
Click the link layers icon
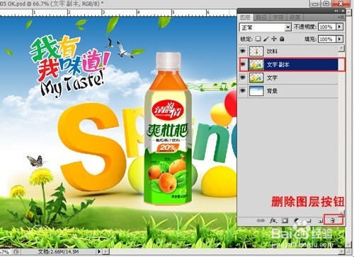(x=261, y=220)
